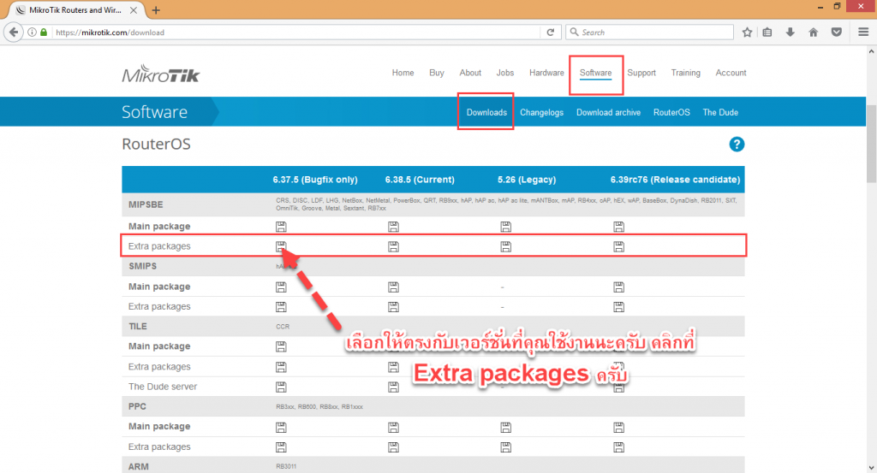Image resolution: width=877 pixels, height=473 pixels.
Task: Download MIPSBE Extra packages 6.39rc76
Action: click(x=618, y=246)
